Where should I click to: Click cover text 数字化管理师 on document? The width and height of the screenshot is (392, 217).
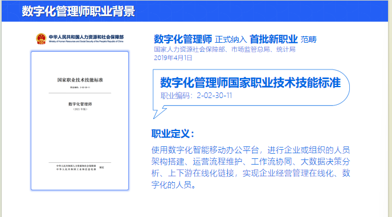coord(80,104)
